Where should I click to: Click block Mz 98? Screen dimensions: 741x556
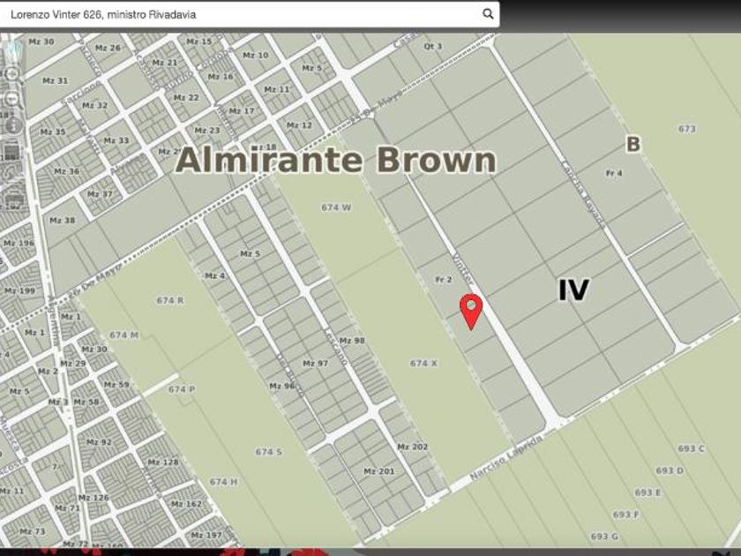pyautogui.click(x=352, y=341)
